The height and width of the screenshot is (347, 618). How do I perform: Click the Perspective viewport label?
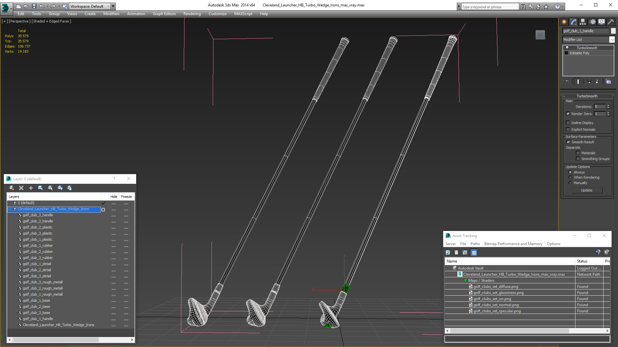tap(20, 21)
